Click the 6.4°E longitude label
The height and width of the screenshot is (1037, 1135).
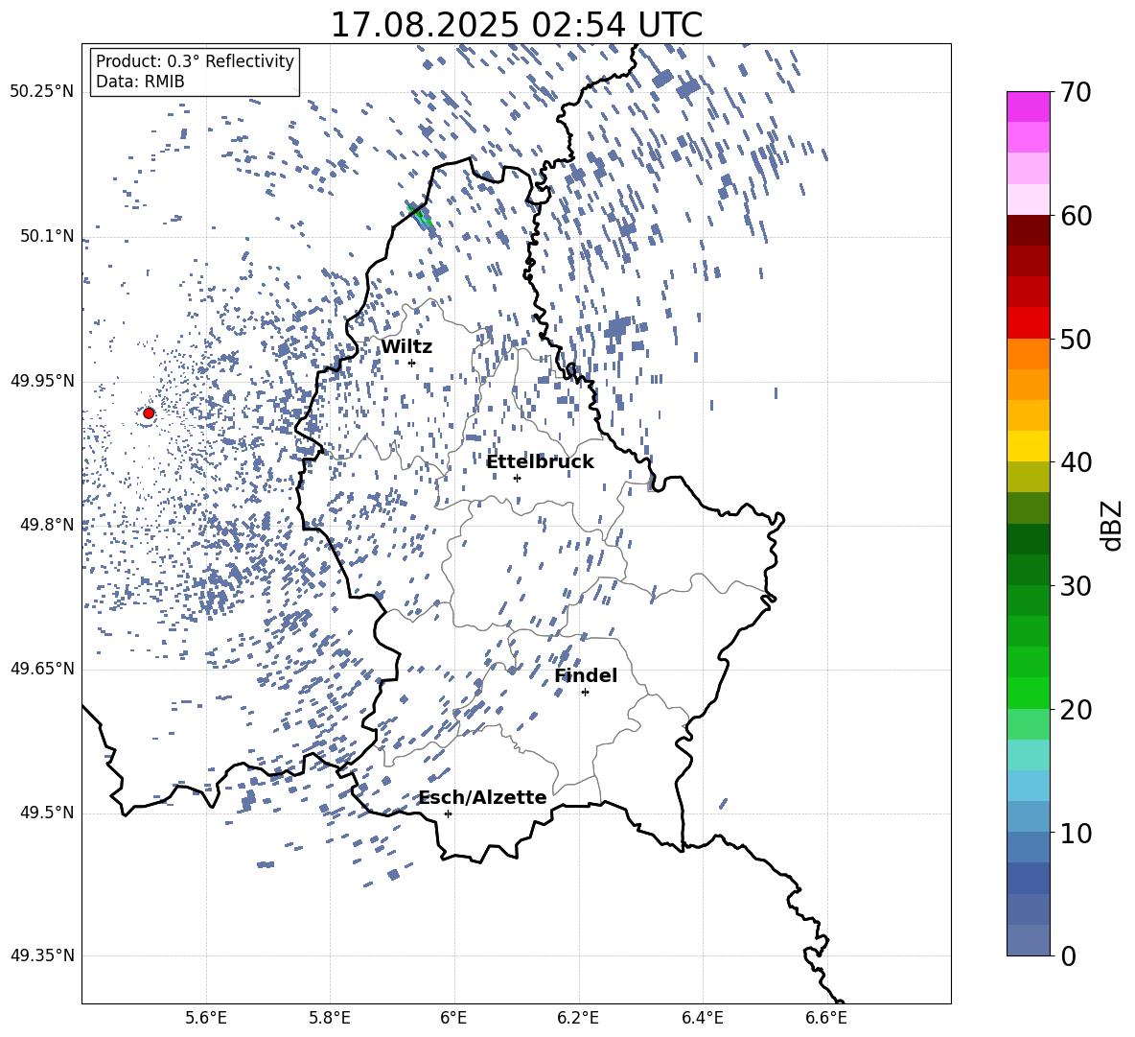(702, 1018)
